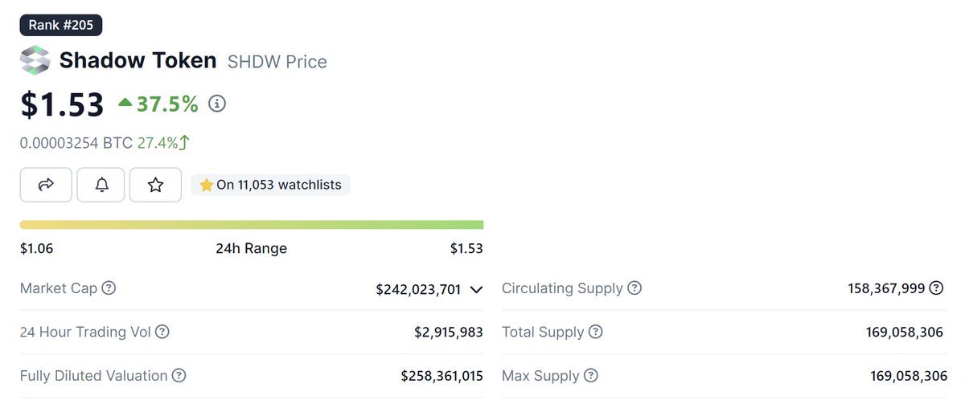Screen dimensions: 965x408
Task: Click the share arrow icon button
Action: coord(46,185)
